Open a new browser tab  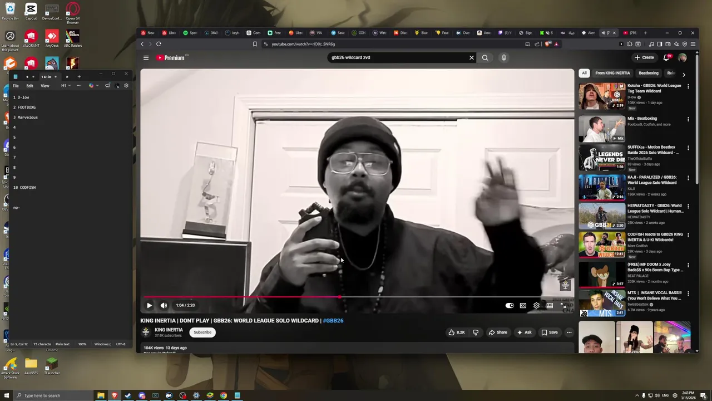[646, 33]
